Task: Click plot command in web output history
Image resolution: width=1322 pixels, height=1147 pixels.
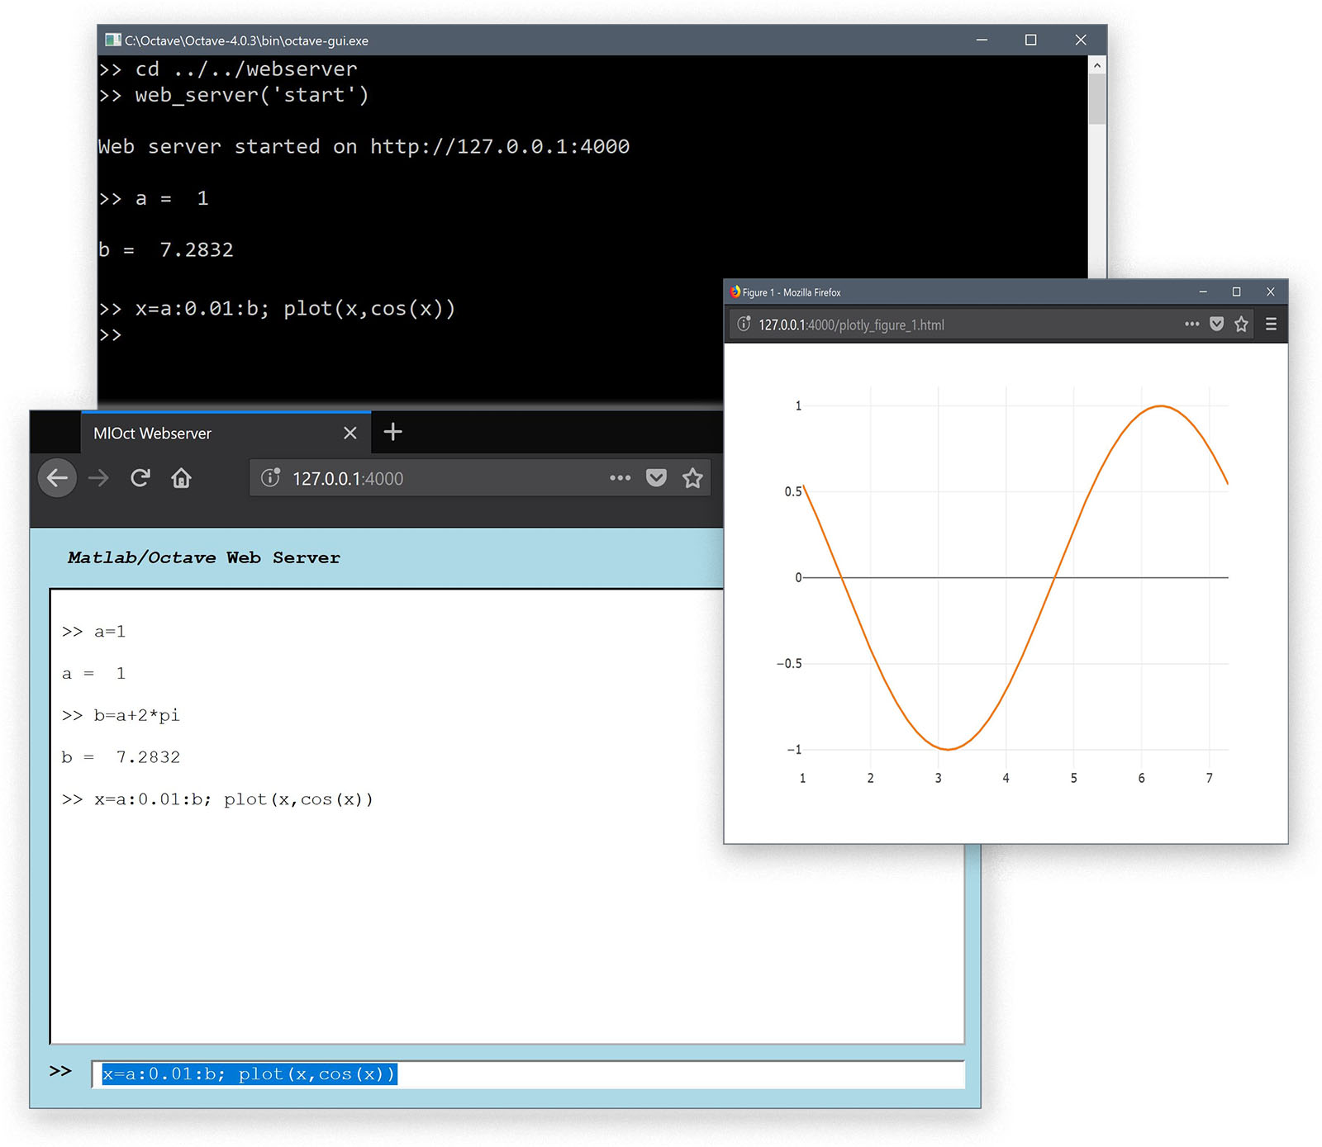Action: pyautogui.click(x=217, y=799)
